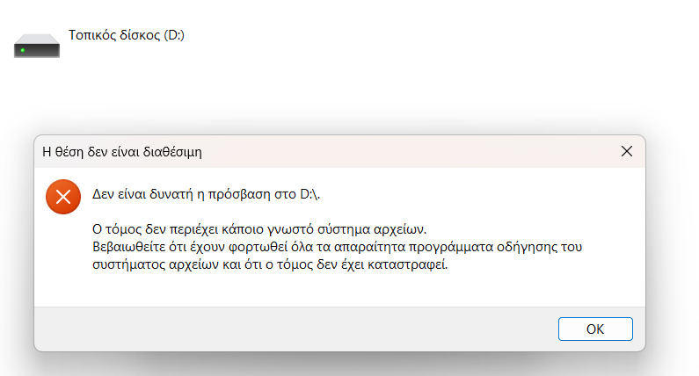Click the Τοπικός δίσκος (D:) drive label
Image resolution: width=699 pixels, height=376 pixels.
click(126, 35)
